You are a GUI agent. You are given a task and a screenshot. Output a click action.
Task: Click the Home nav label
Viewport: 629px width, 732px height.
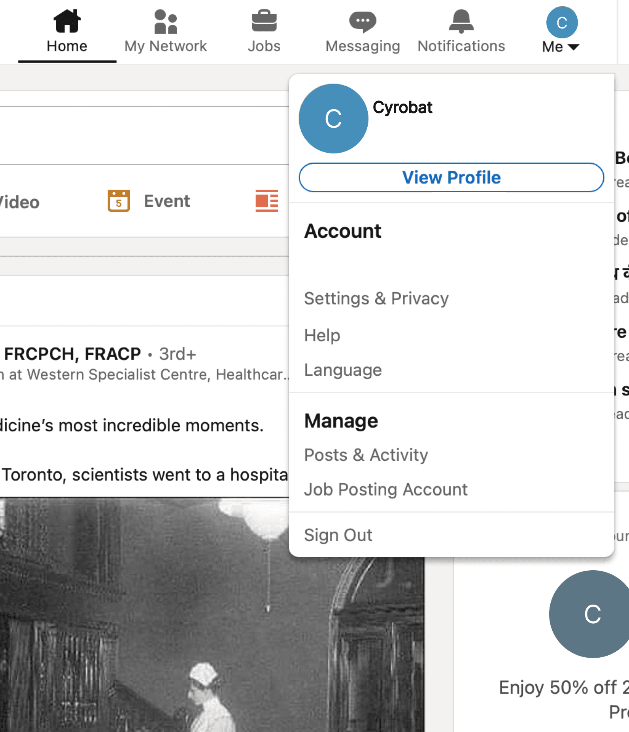coord(67,46)
